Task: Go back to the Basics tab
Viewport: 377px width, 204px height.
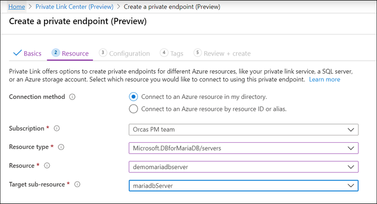Action: click(x=27, y=53)
